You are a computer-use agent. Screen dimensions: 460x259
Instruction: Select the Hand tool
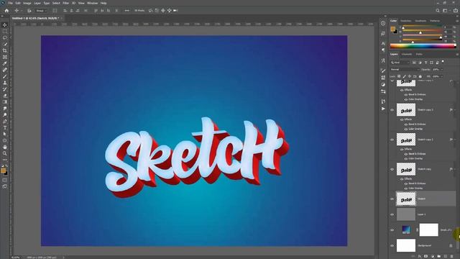click(x=5, y=147)
